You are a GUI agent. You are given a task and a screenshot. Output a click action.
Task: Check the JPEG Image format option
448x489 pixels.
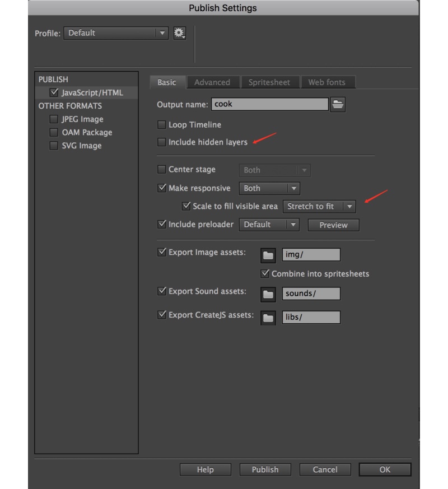[54, 119]
